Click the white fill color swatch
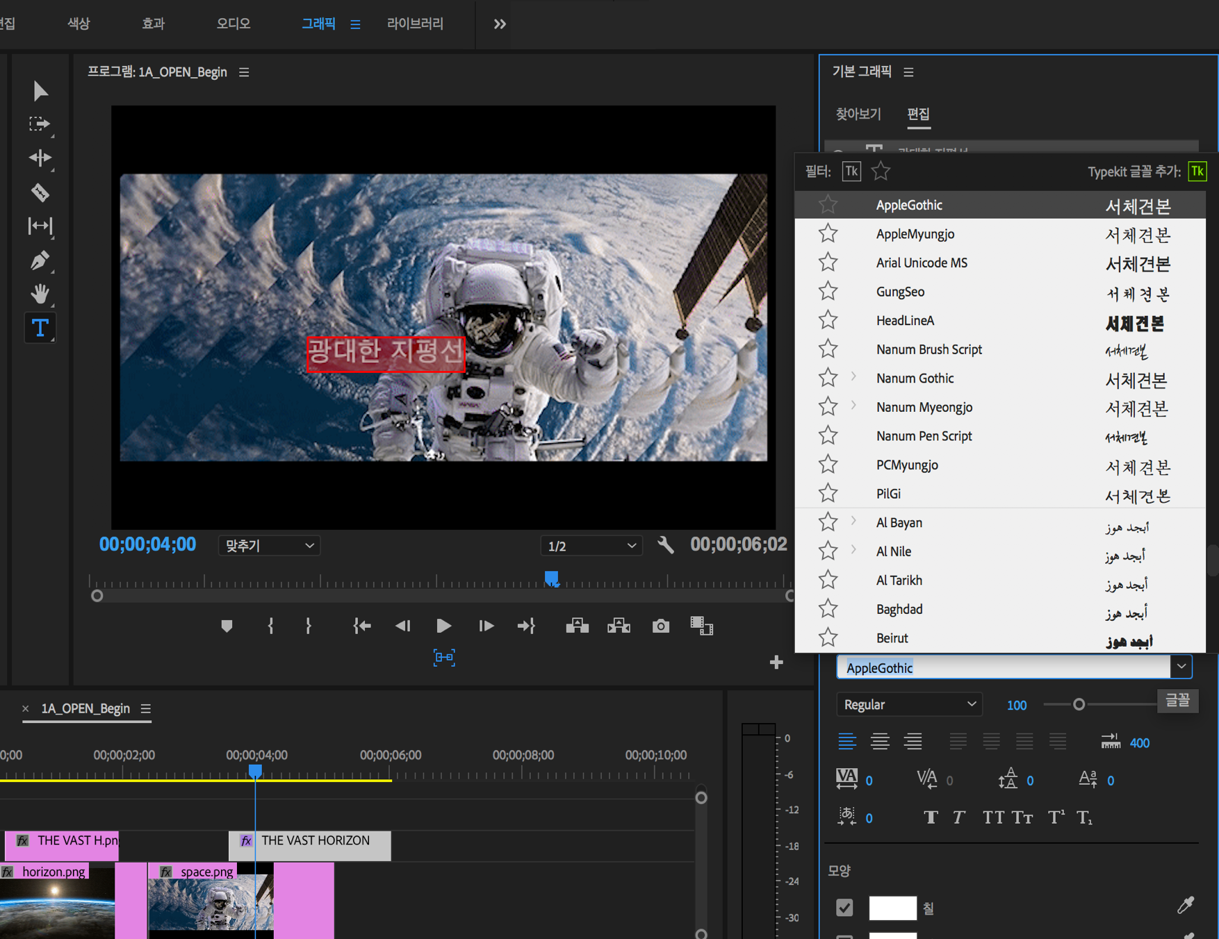1219x939 pixels. (x=892, y=907)
